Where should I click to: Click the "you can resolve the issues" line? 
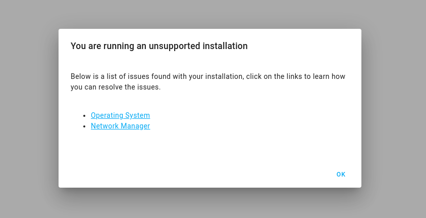click(x=116, y=87)
